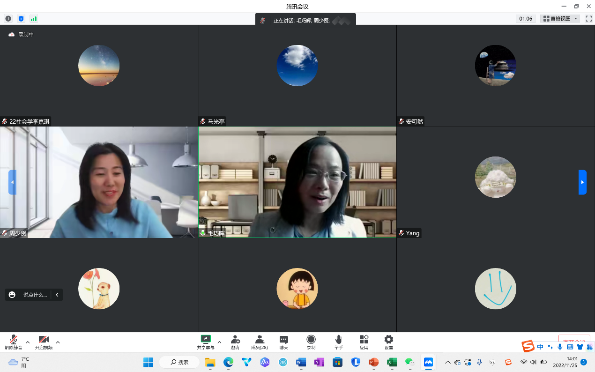Click the 录制 record icon
595x372 pixels.
[311, 342]
